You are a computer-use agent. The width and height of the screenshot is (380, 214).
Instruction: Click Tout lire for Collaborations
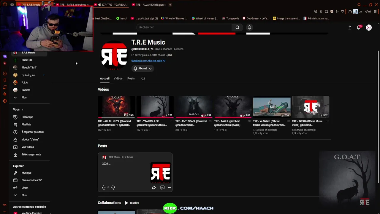132,203
